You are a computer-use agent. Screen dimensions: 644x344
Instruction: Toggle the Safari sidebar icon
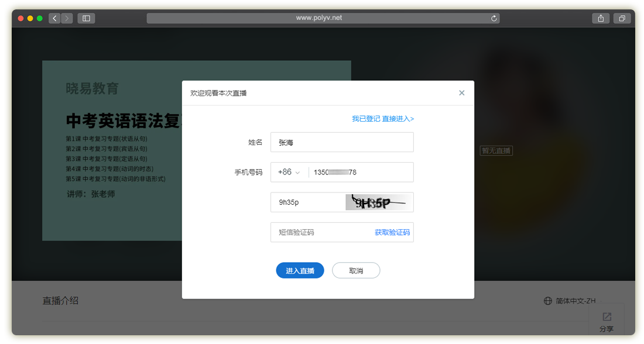[x=86, y=18]
